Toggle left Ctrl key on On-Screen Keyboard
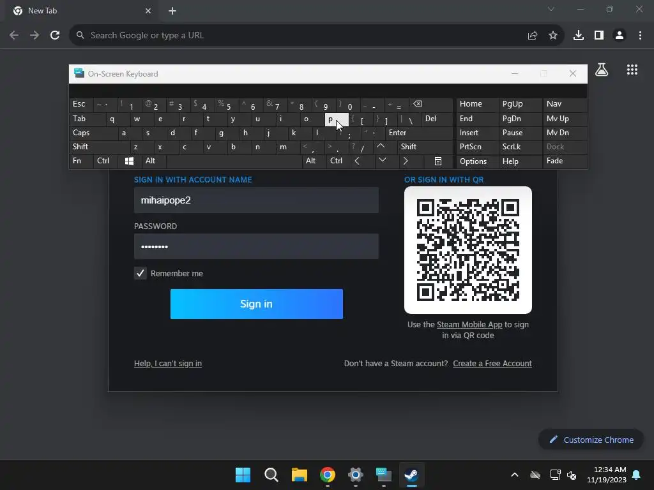 point(105,161)
